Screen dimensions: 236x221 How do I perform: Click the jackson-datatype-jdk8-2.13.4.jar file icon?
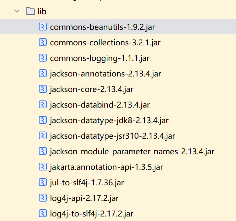[x=43, y=120]
